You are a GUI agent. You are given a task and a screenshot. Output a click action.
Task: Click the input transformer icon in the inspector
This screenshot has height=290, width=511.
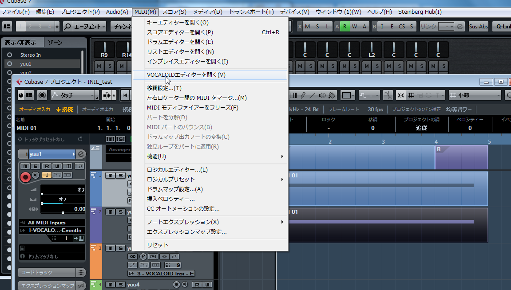(x=79, y=166)
